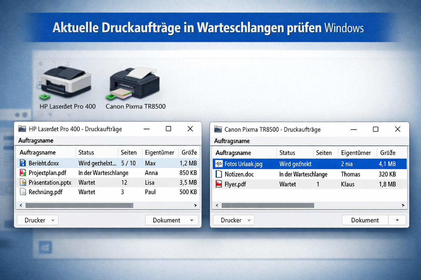This screenshot has width=421, height=280.
Task: Click the "4,1 MB" size value
Action: point(387,164)
